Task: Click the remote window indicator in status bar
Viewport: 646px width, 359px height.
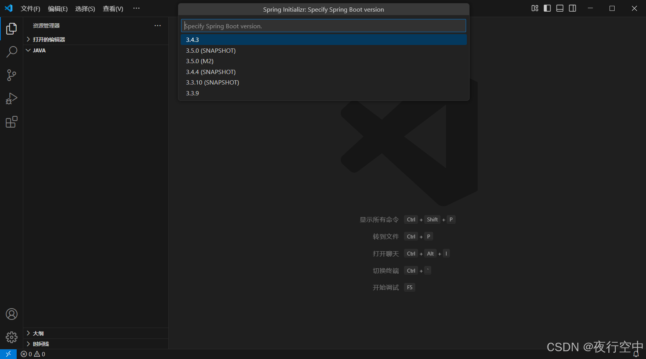Action: click(x=8, y=354)
